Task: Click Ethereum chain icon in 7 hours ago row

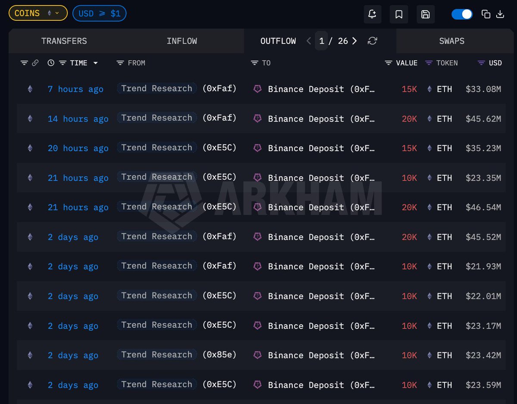Action: pos(30,89)
